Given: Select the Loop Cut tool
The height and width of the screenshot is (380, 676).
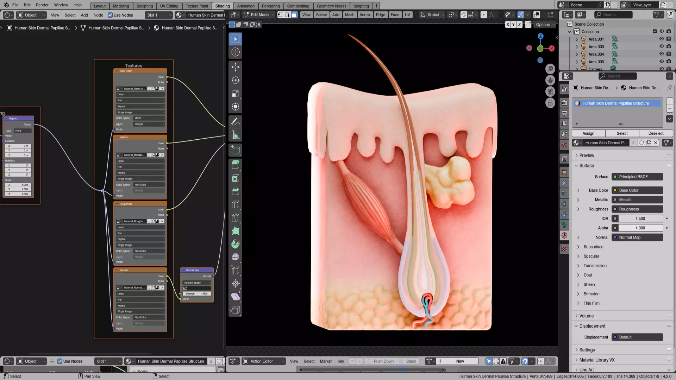Looking at the screenshot, I should (x=235, y=204).
